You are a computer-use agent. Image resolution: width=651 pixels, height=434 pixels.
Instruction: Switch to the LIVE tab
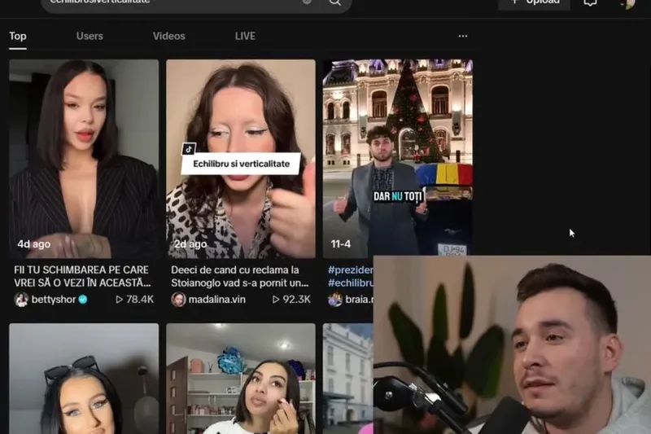pyautogui.click(x=245, y=36)
